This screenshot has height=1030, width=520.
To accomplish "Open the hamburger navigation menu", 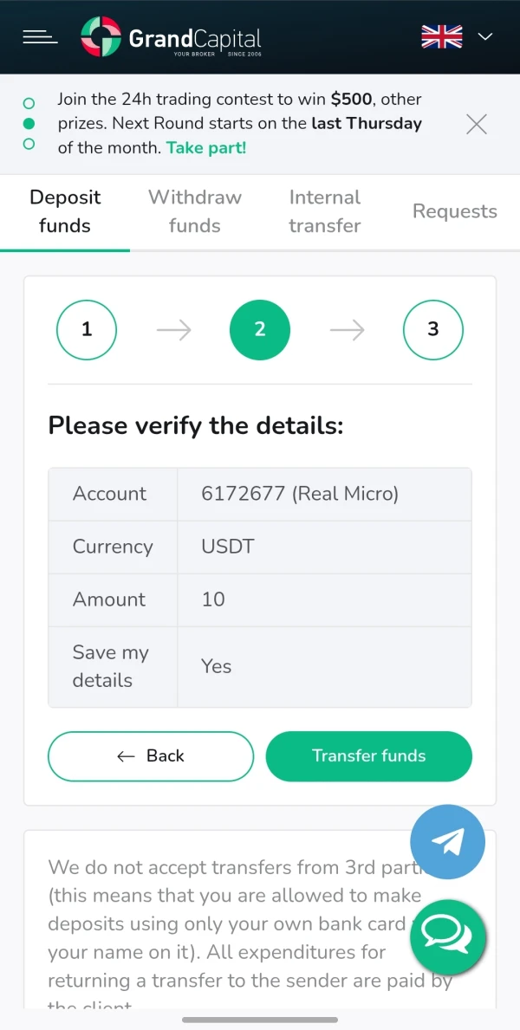I will click(40, 36).
